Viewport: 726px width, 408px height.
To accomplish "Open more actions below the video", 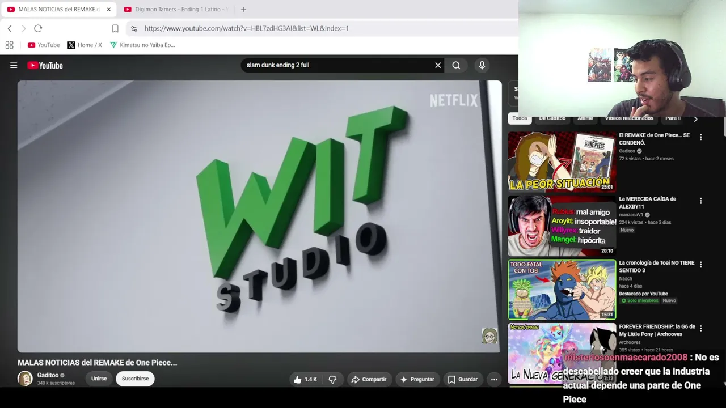I will [x=494, y=379].
